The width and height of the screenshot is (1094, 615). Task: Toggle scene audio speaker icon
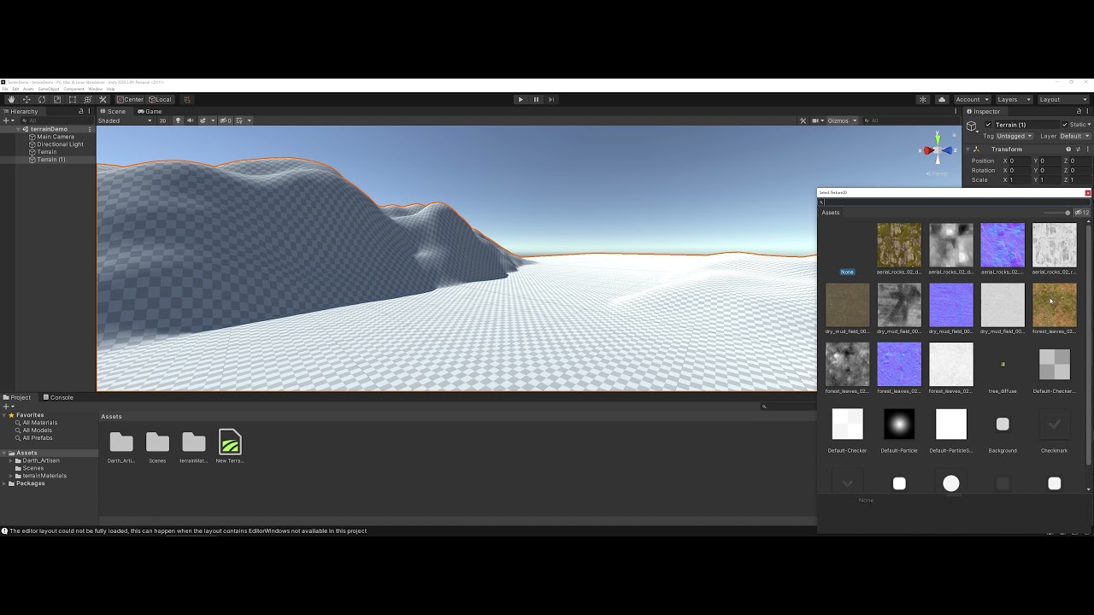(x=190, y=120)
